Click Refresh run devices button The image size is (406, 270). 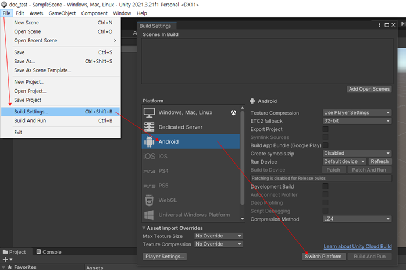point(380,161)
